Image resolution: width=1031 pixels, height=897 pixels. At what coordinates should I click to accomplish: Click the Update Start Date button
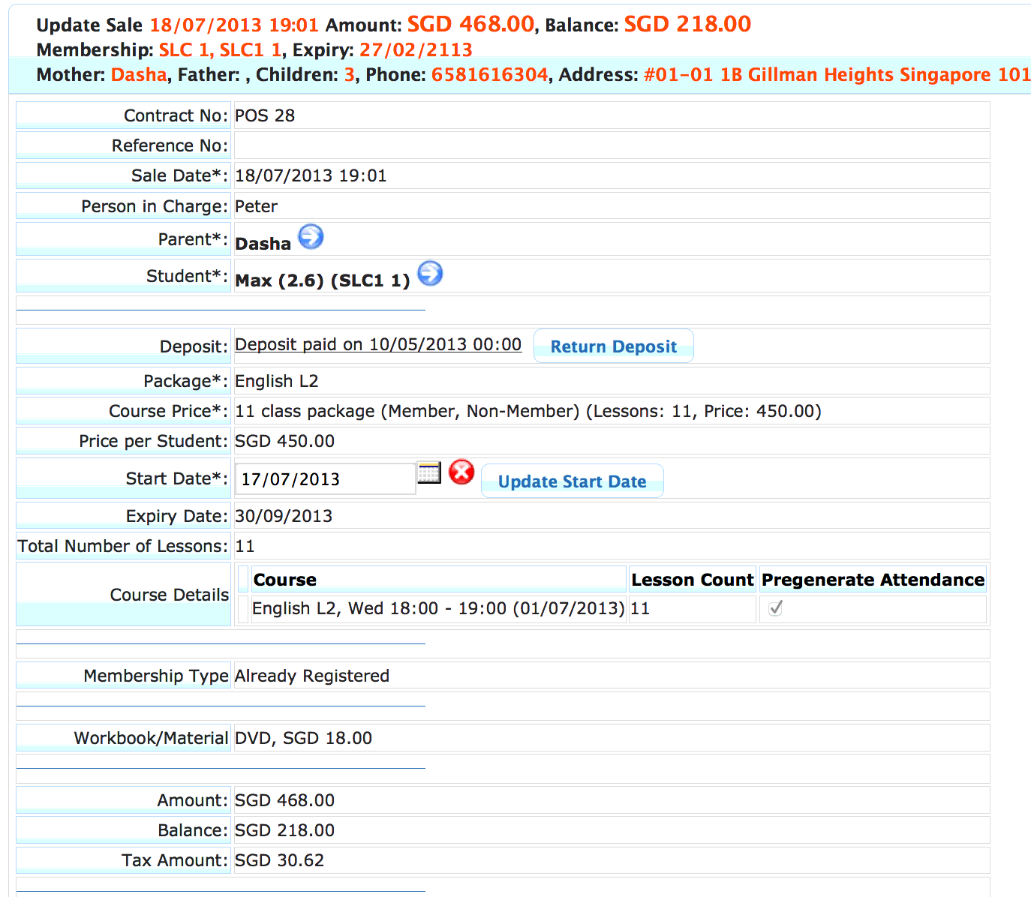point(573,481)
